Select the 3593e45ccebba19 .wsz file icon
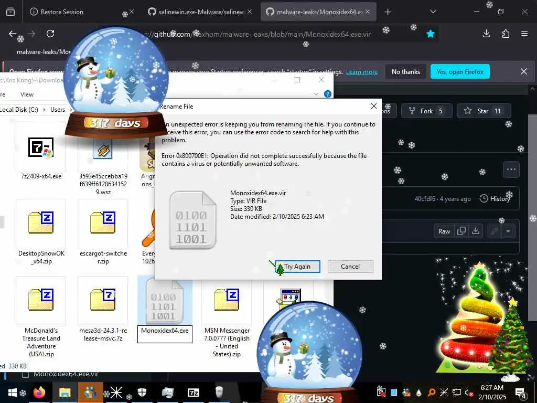 point(103,151)
